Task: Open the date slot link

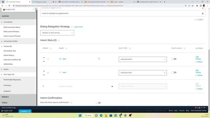Action: pos(64,59)
